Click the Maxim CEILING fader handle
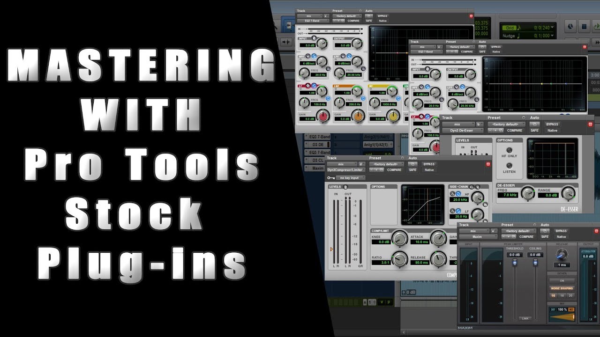This screenshot has height=337, width=600. point(535,263)
